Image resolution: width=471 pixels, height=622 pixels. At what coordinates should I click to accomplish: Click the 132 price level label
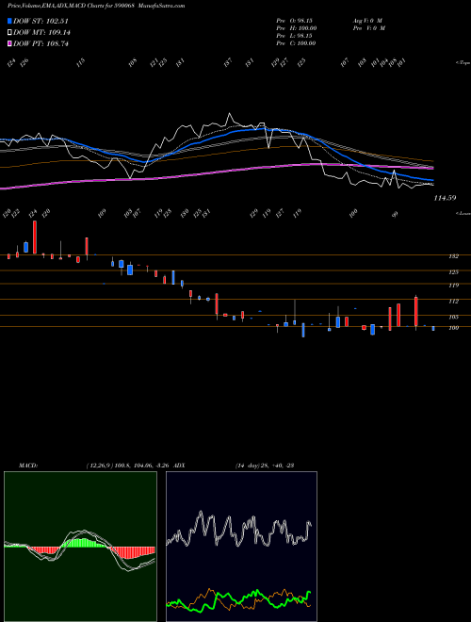(453, 256)
